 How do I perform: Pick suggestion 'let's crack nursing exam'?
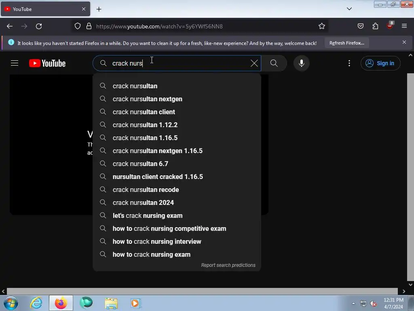click(177, 215)
